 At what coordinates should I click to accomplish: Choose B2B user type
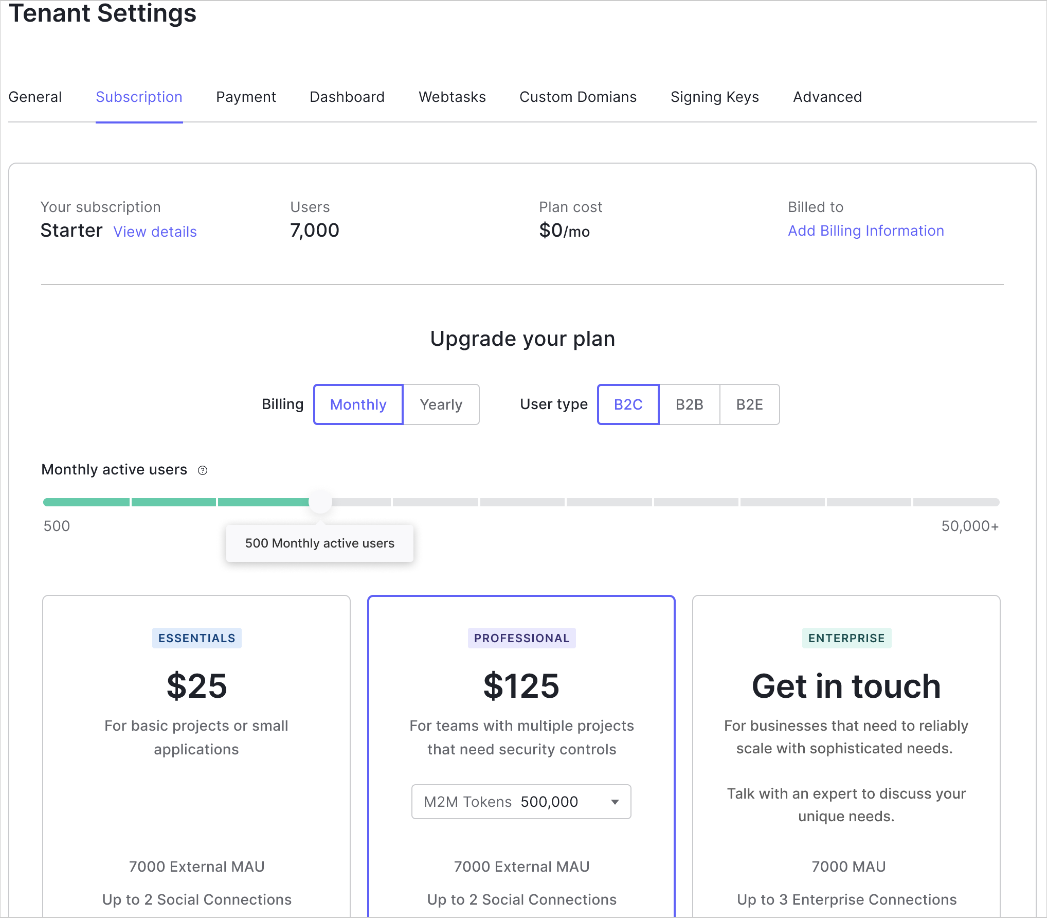pos(689,404)
